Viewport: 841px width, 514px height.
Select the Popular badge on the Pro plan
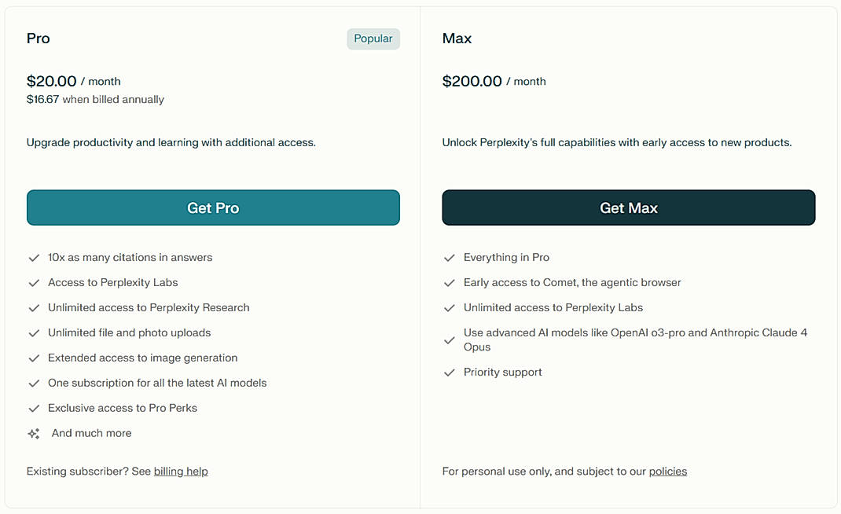(x=373, y=39)
